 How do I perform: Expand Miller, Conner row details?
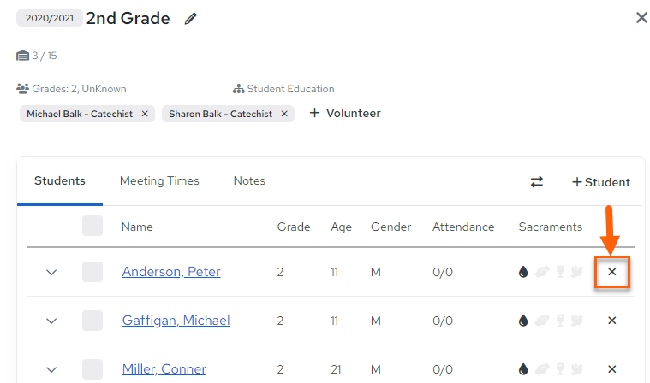(x=51, y=369)
